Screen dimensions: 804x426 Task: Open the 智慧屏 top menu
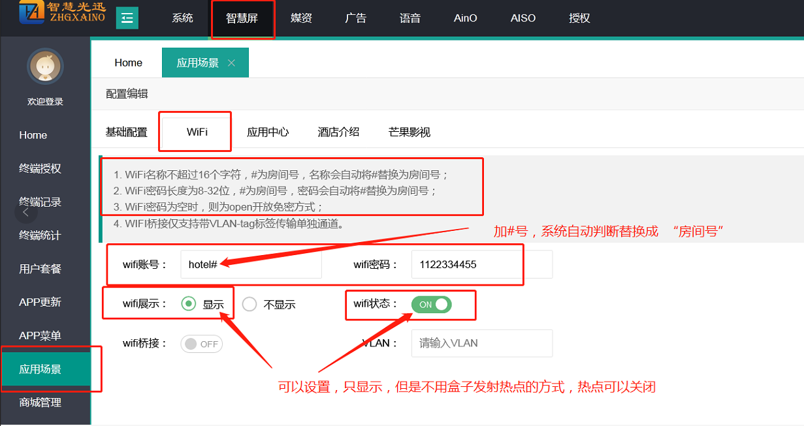(x=242, y=18)
